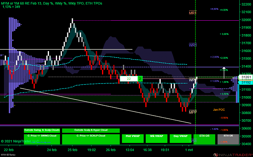This screenshot has height=157, width=253.
Task: Click the 26 feb date label
Action: (111, 150)
